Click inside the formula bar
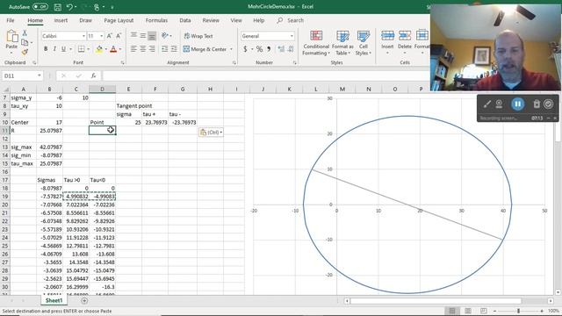The height and width of the screenshot is (316, 562). tap(265, 75)
